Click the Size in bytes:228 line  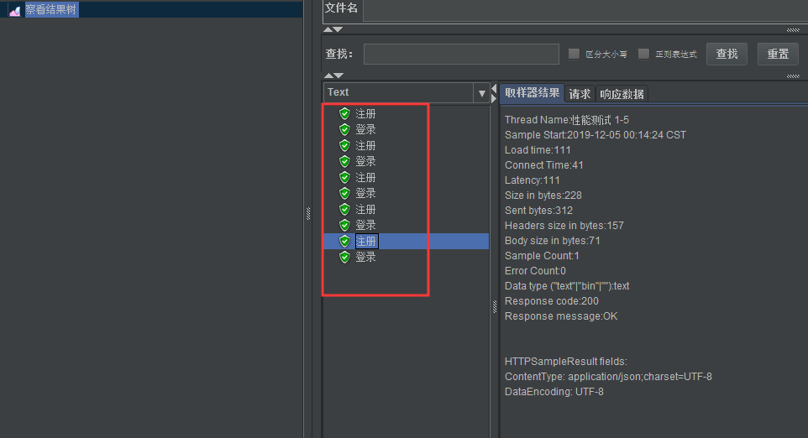coord(543,196)
